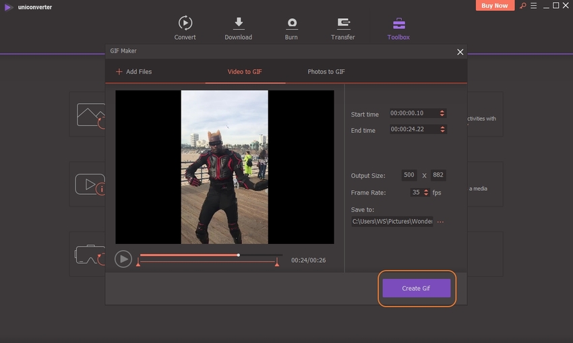573x343 pixels.
Task: Open the hamburger menu in title bar
Action: click(x=532, y=6)
